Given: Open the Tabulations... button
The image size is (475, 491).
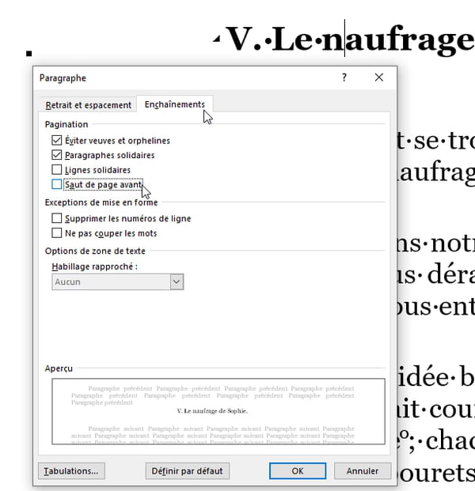Looking at the screenshot, I should pos(71,471).
